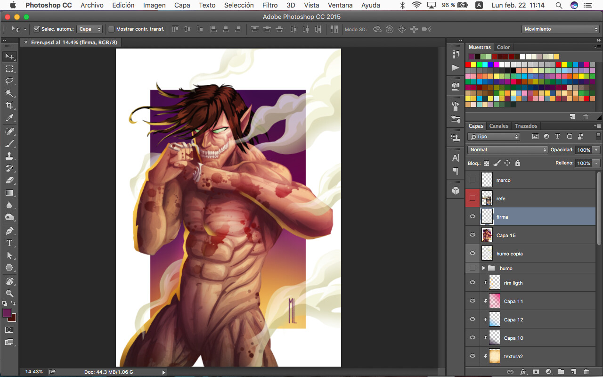Image resolution: width=603 pixels, height=377 pixels.
Task: Open the Capas panel options menu
Action: (597, 126)
